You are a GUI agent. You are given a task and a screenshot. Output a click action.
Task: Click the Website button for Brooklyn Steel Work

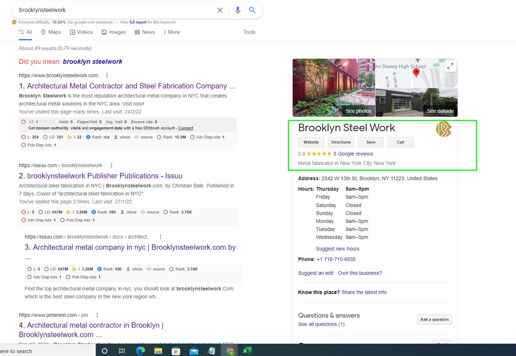(x=311, y=142)
